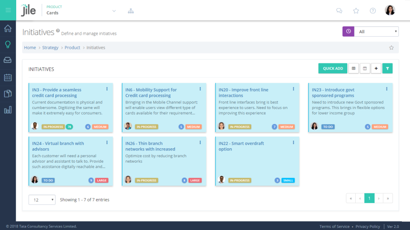This screenshot has height=230, width=410.
Task: Open IN22 Smart overdraft option
Action: (241, 146)
